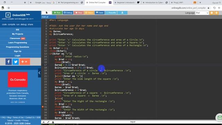Click the '#Perl Language.' comment on line 1
The height and width of the screenshot is (125, 222).
pyautogui.click(x=59, y=20)
